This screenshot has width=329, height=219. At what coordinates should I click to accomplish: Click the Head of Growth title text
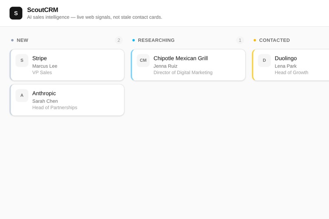click(x=291, y=73)
